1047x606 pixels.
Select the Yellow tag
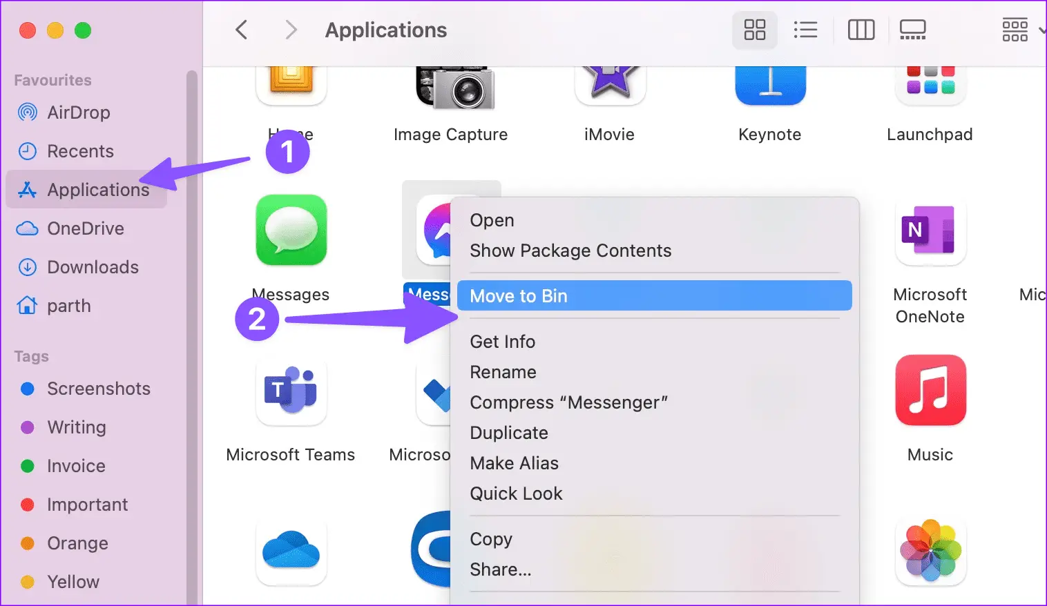pos(86,582)
